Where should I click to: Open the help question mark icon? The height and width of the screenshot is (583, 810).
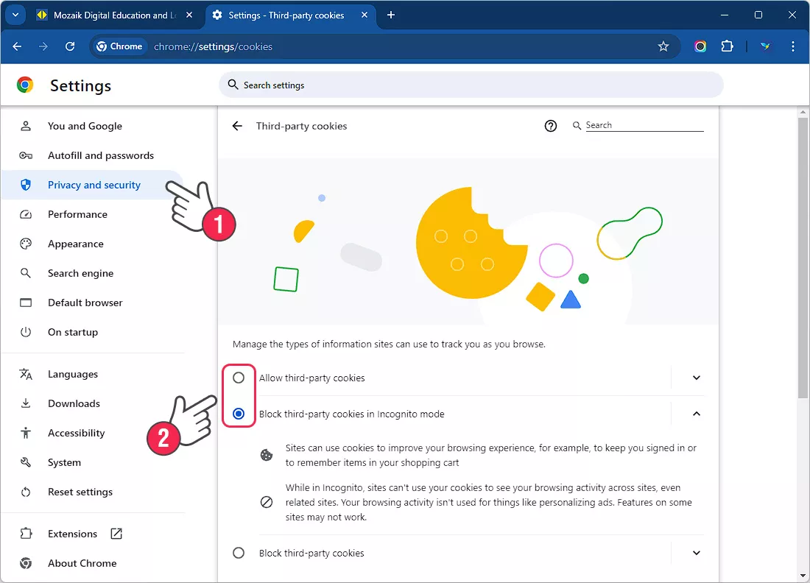click(551, 126)
